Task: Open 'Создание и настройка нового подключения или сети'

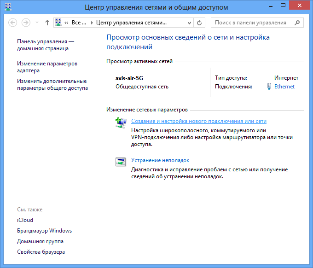Action: pos(199,121)
